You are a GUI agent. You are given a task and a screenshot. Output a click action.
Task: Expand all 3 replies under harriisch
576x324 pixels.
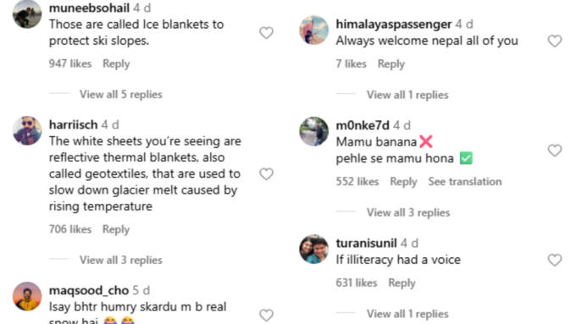[x=121, y=260]
